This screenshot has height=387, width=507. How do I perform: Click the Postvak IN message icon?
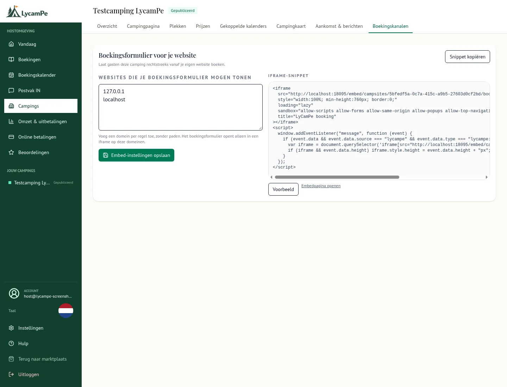coord(11,90)
